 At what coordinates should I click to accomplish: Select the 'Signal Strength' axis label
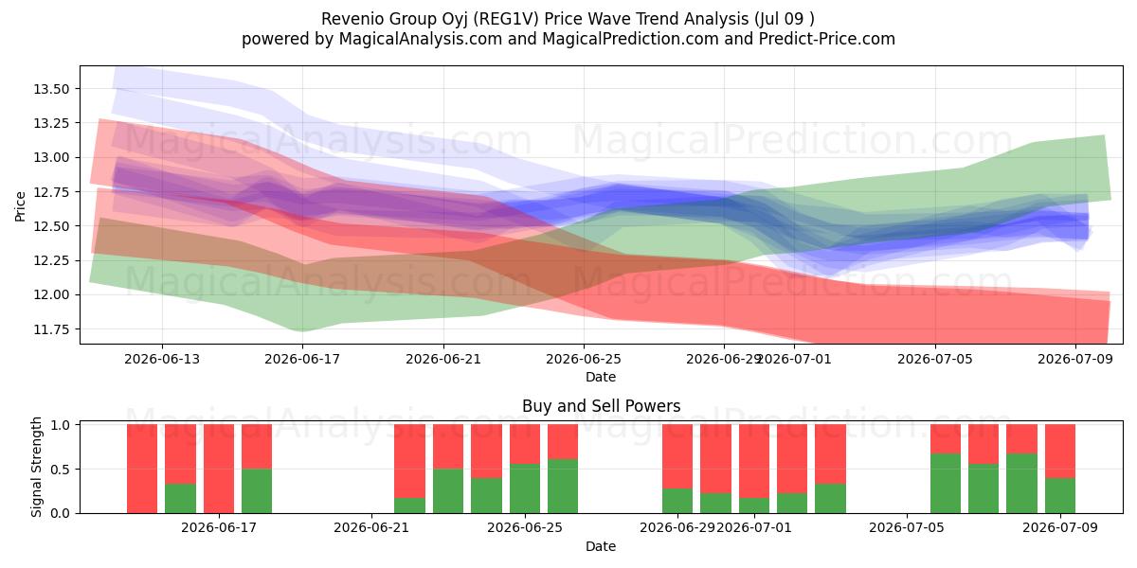point(37,467)
